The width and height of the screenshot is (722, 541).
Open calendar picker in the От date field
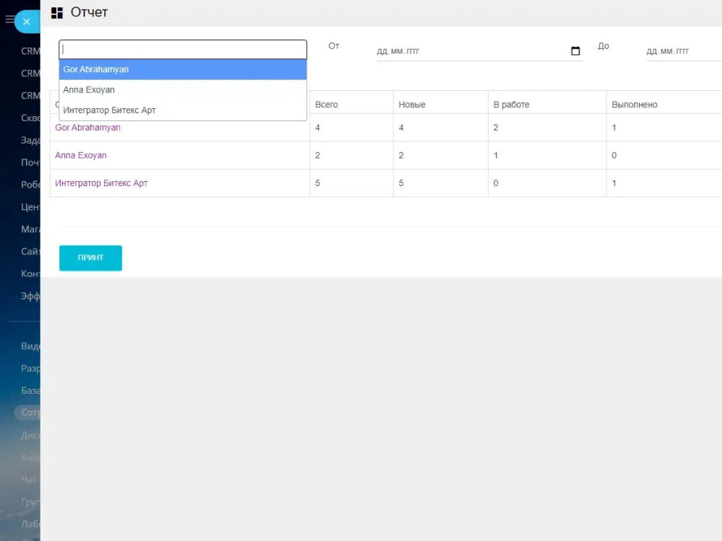coord(575,50)
